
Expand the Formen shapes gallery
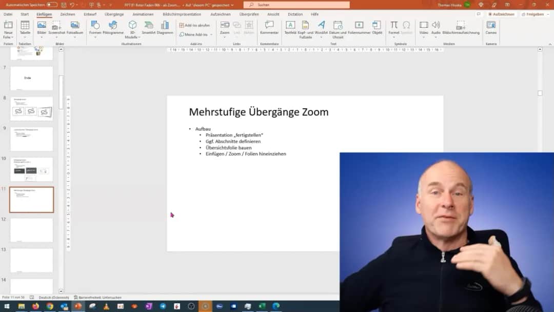tap(95, 37)
